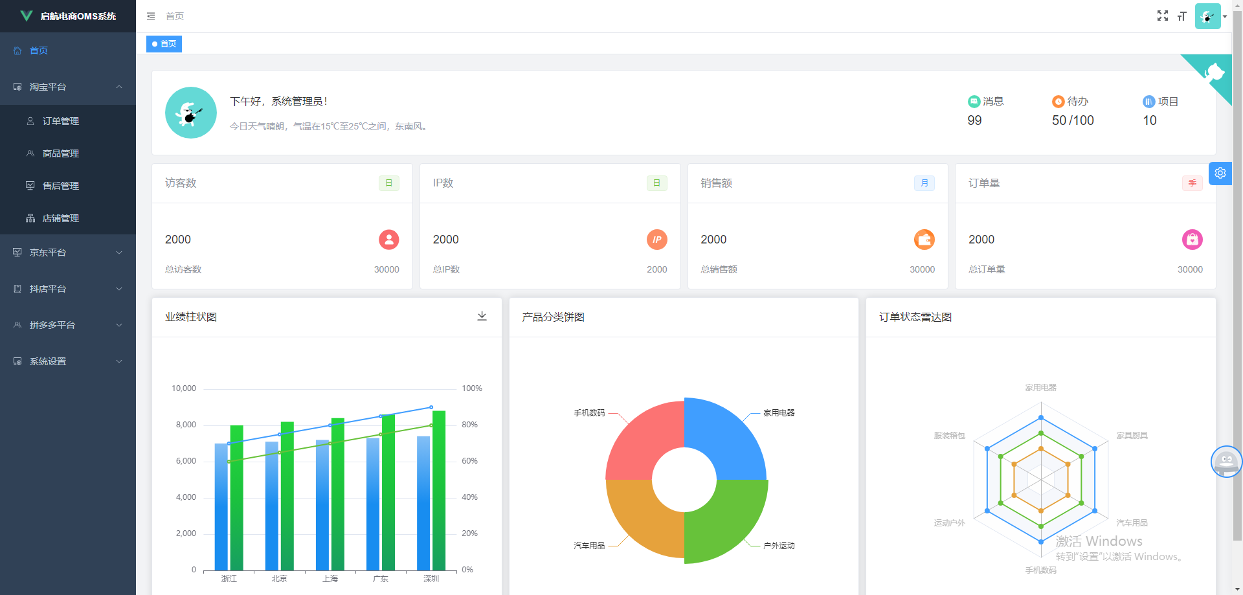Select the 首页 tab tag
This screenshot has width=1243, height=595.
click(164, 44)
